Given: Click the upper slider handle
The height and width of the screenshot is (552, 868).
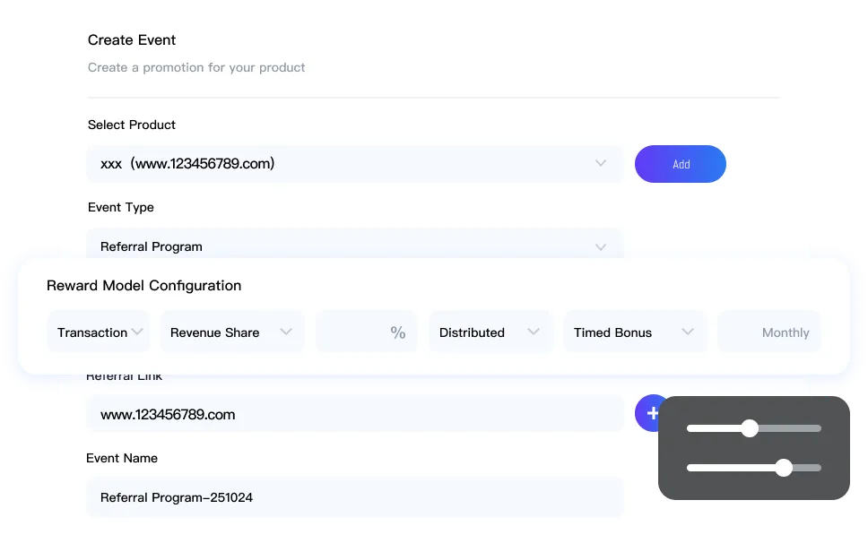Looking at the screenshot, I should point(750,428).
